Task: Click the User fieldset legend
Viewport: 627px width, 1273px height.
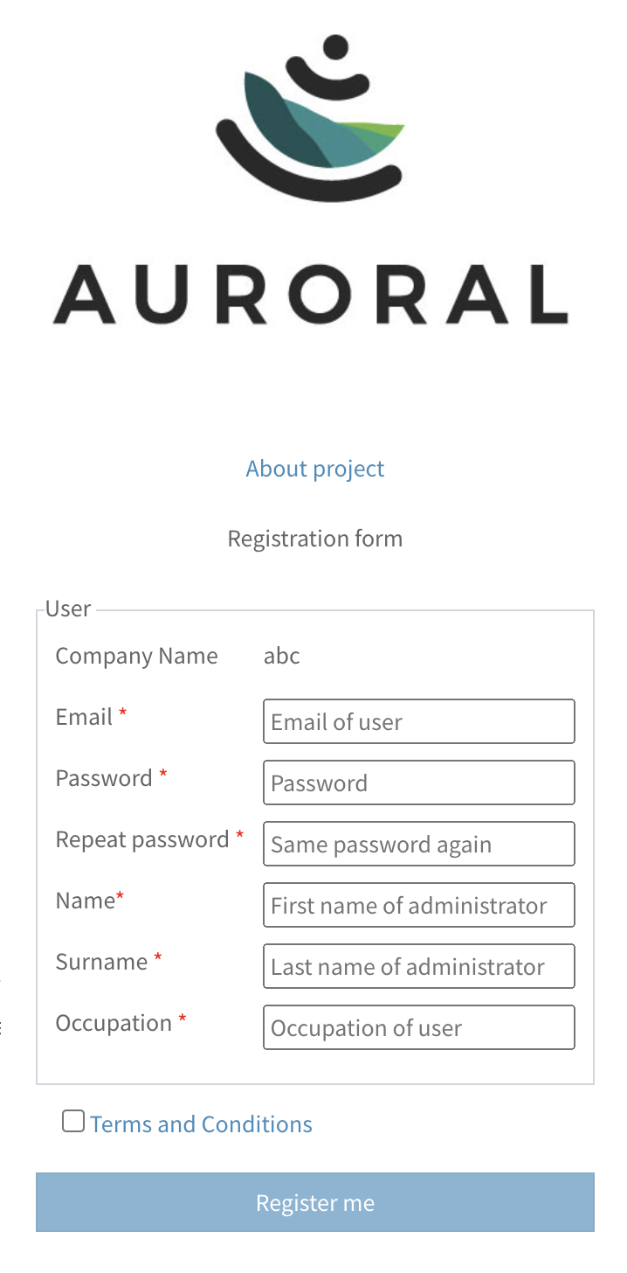Action: [x=68, y=609]
